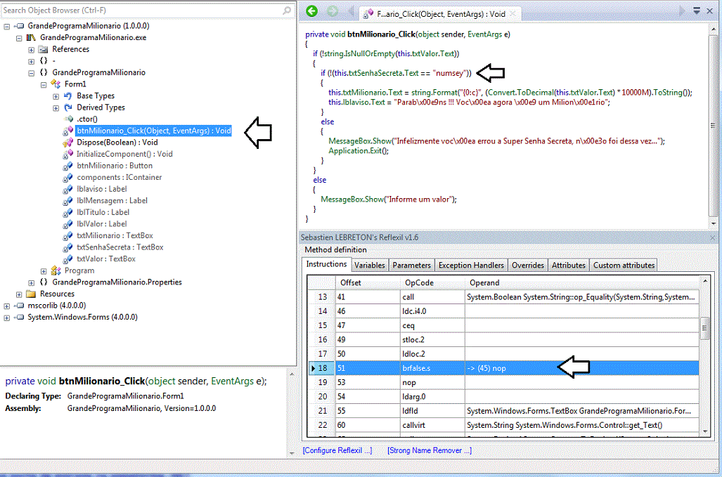This screenshot has height=477, width=722.
Task: Collapse the Form1 class node
Action: tap(44, 84)
